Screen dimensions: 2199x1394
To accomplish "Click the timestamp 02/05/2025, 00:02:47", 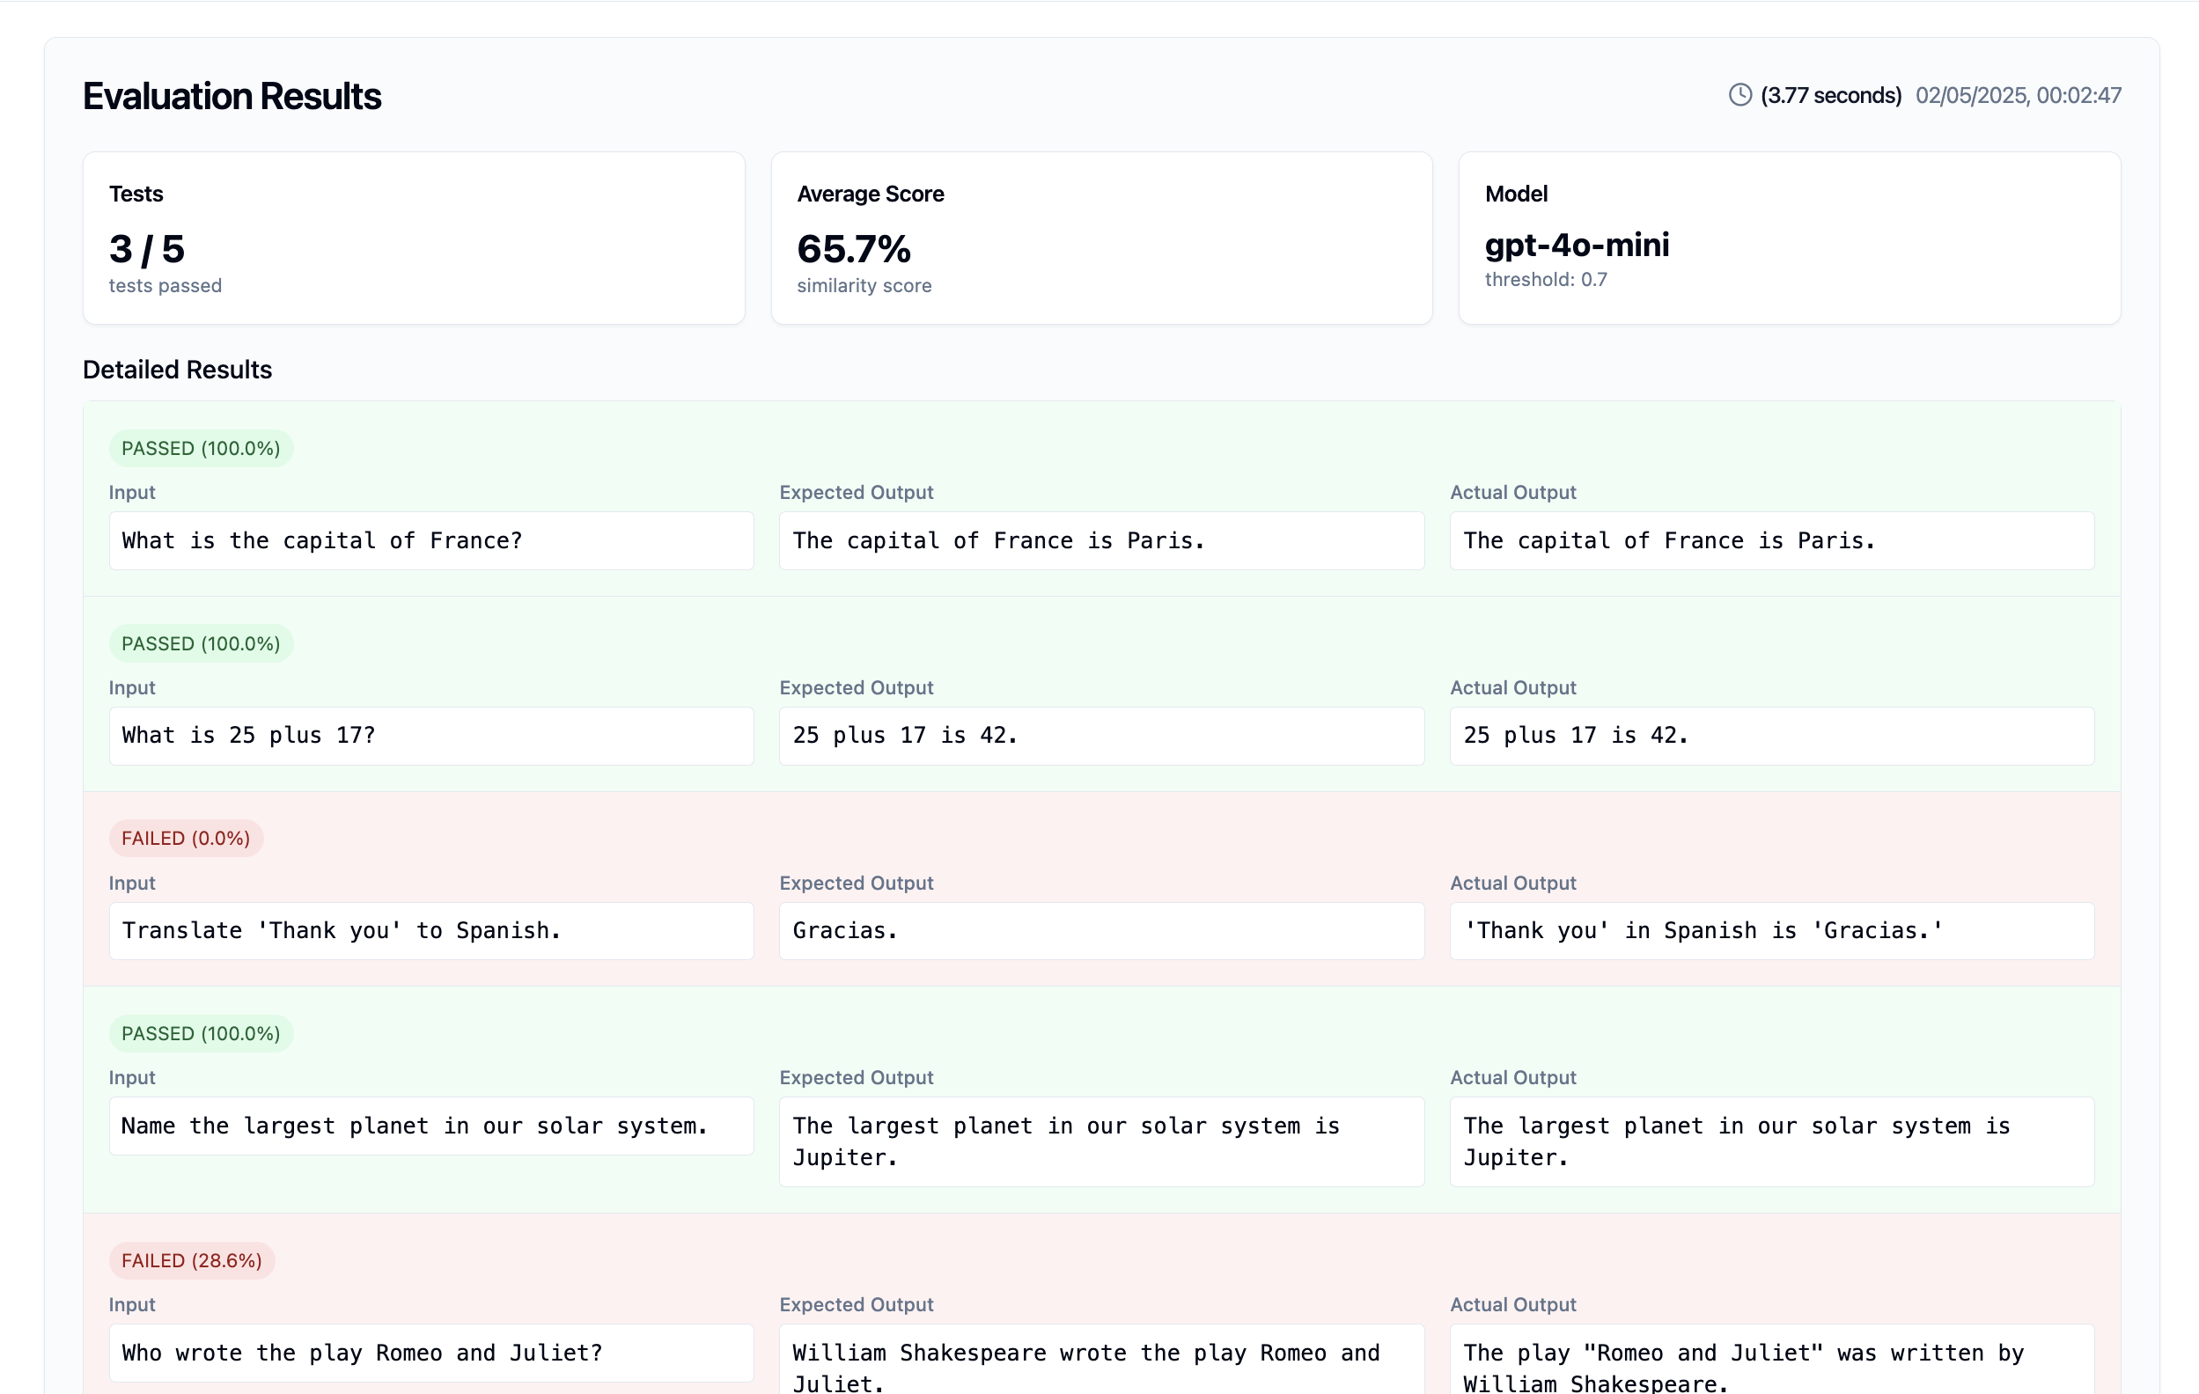I will pyautogui.click(x=2019, y=95).
